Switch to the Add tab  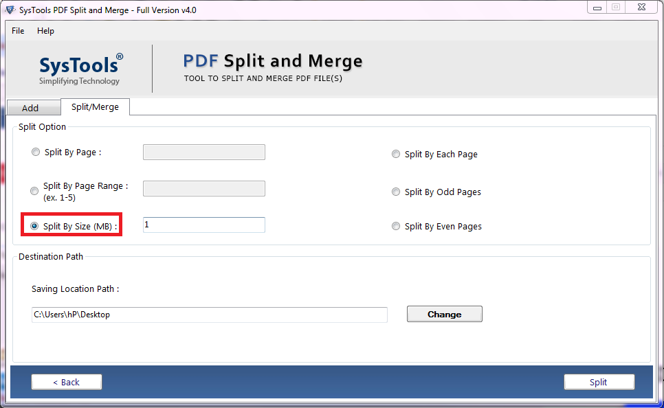[x=33, y=107]
